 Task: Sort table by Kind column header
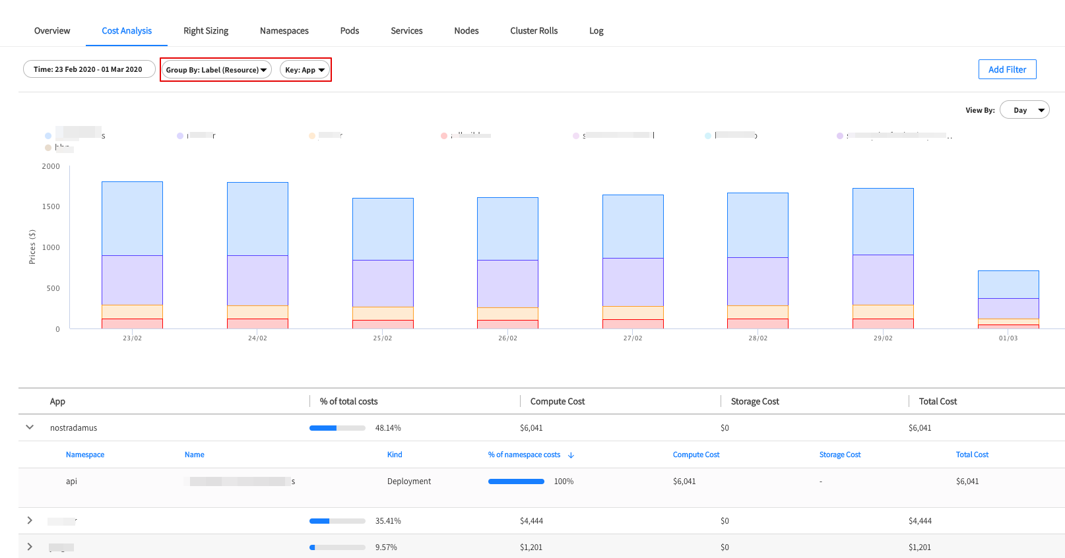coord(395,455)
